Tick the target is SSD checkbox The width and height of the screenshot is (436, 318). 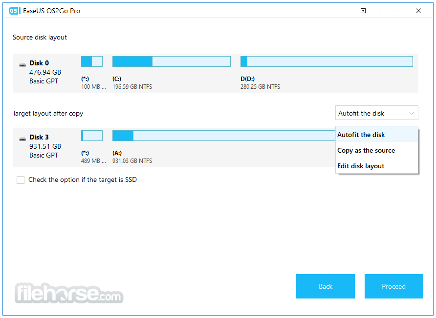coord(21,180)
